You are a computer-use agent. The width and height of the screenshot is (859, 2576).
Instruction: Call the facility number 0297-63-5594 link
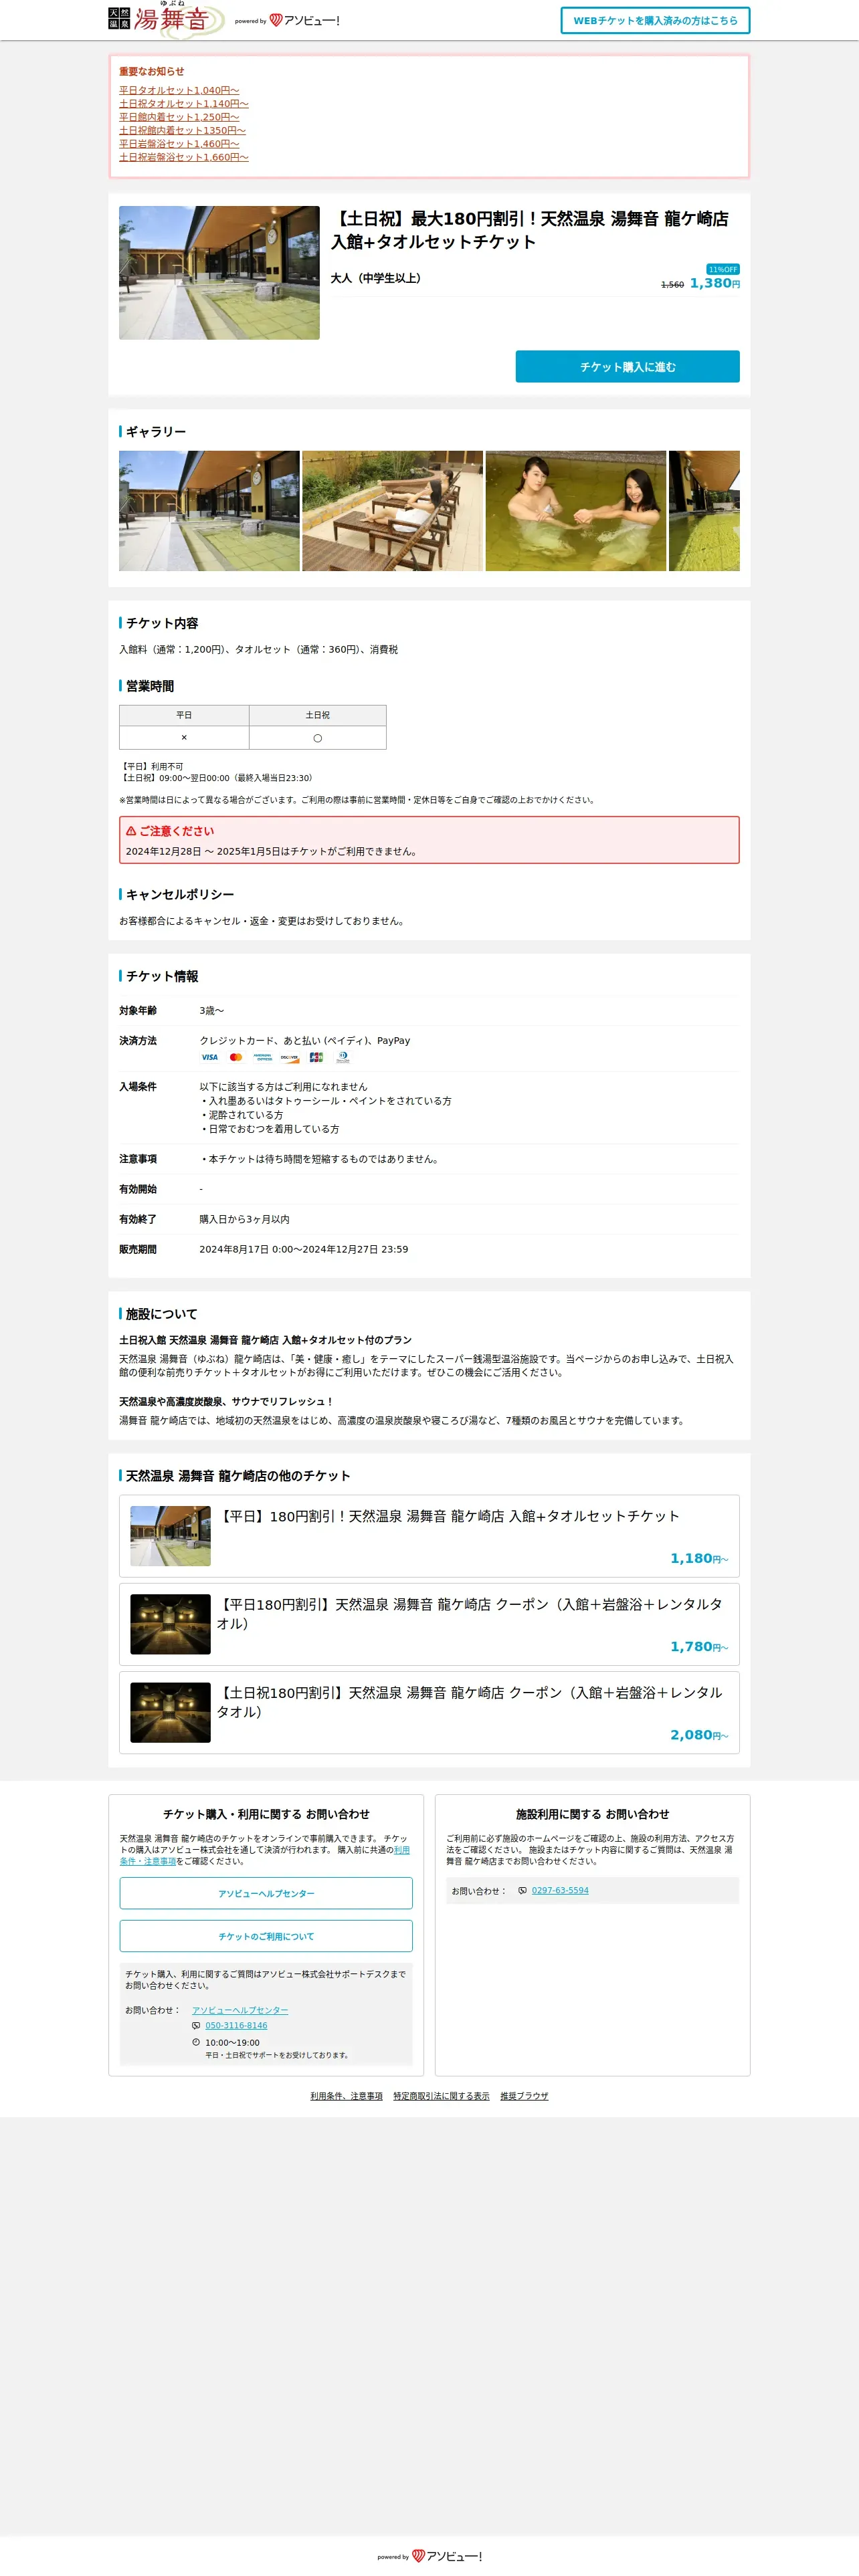point(560,1890)
